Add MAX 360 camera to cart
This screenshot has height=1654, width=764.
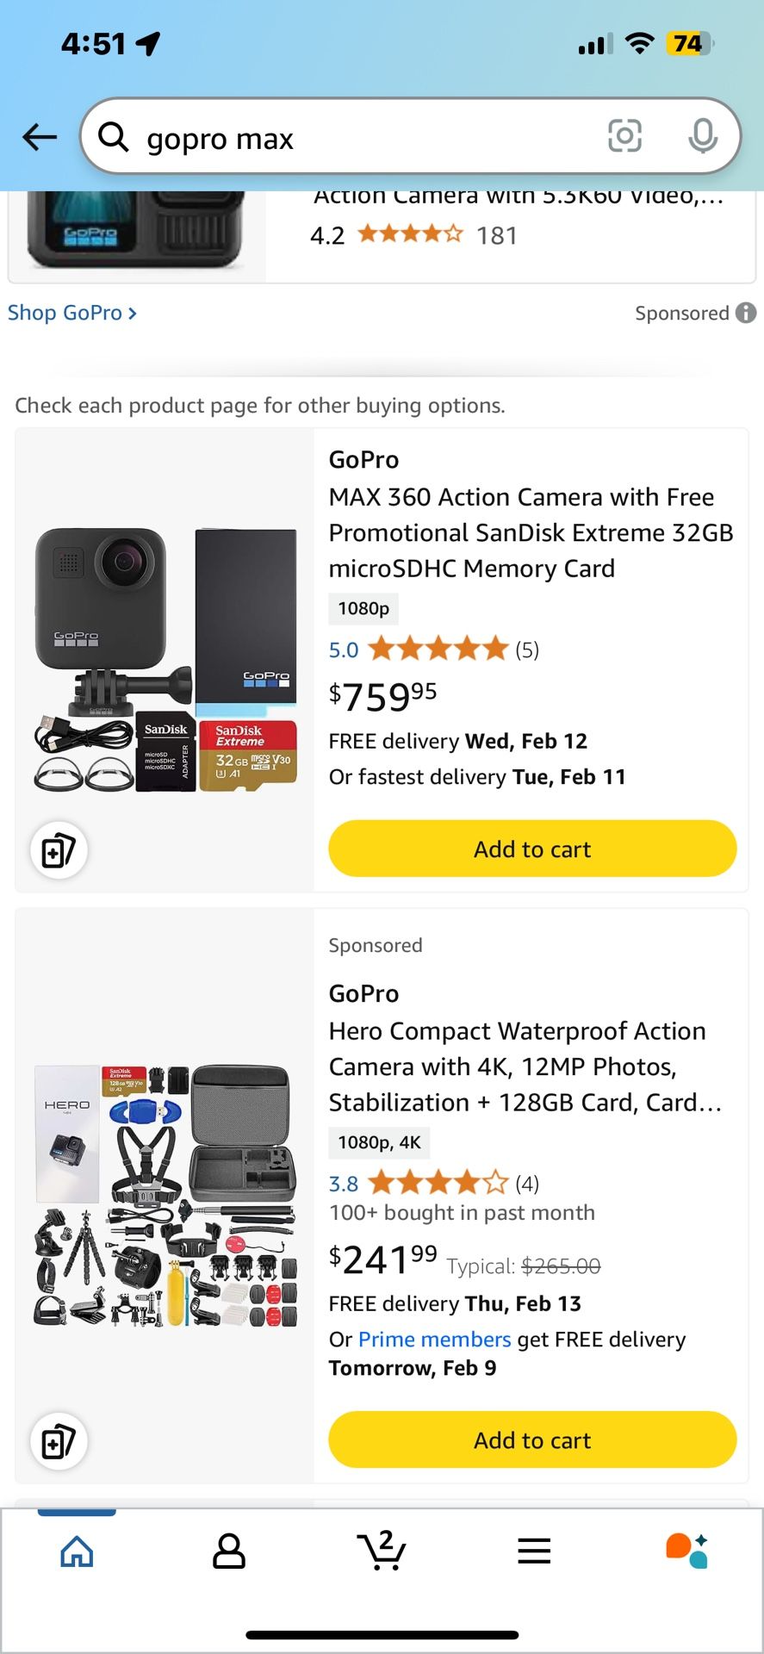point(532,849)
